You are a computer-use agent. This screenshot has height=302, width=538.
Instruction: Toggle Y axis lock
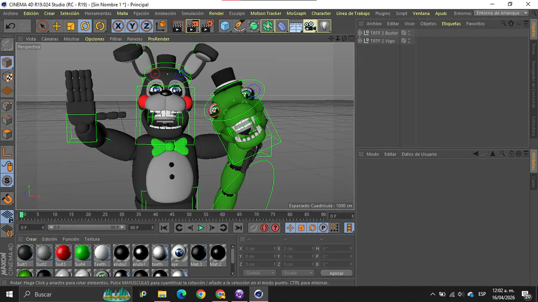[x=133, y=26]
